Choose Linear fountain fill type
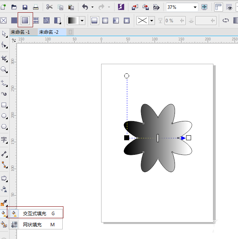Viewport: 238px width, 239px height. pos(95,20)
